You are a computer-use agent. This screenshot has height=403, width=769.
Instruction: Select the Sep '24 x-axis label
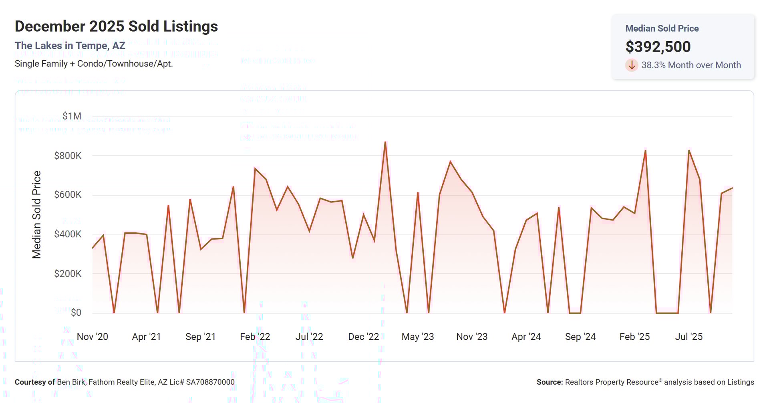pos(580,337)
